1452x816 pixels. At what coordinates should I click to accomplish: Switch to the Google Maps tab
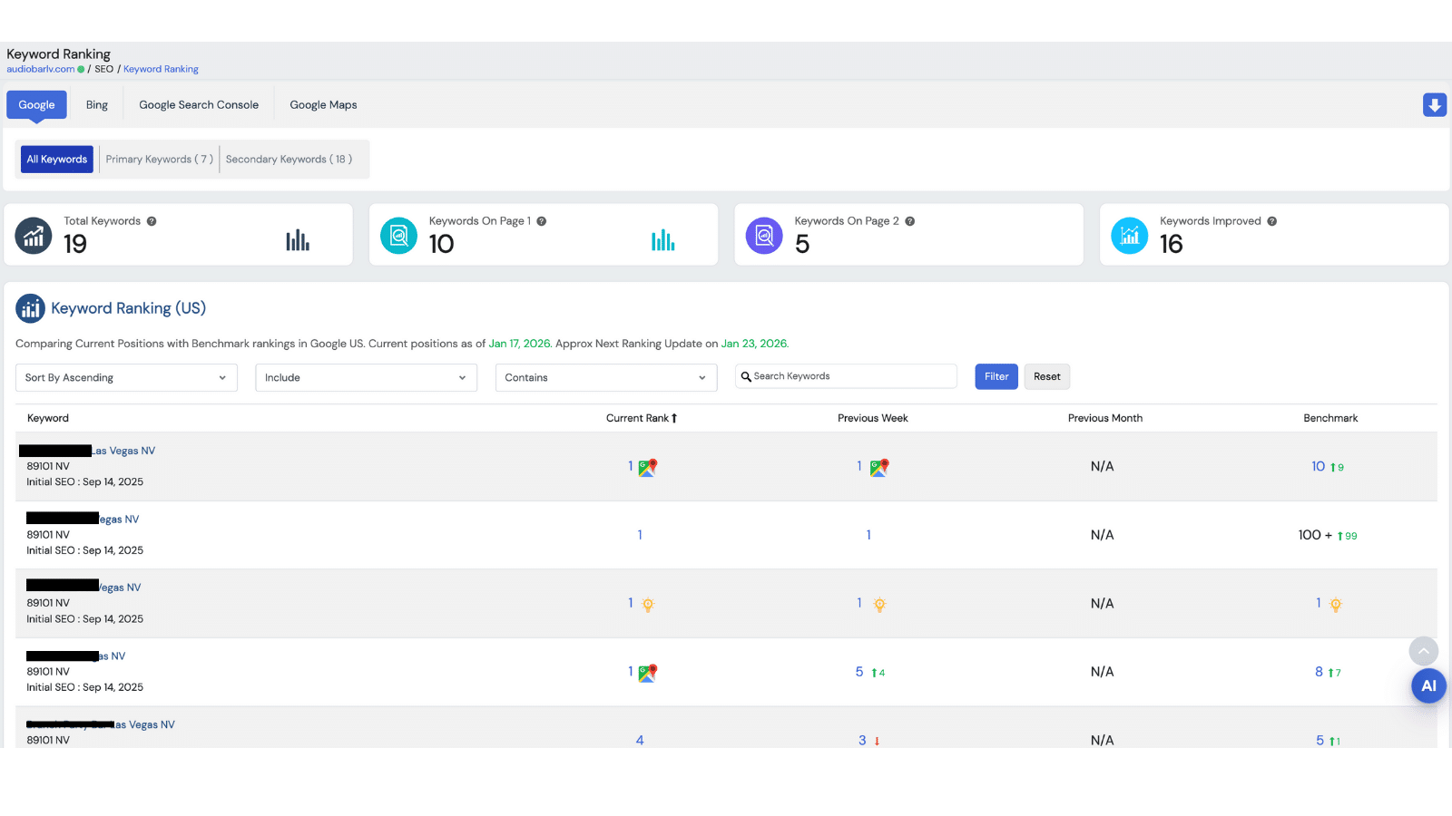(323, 105)
